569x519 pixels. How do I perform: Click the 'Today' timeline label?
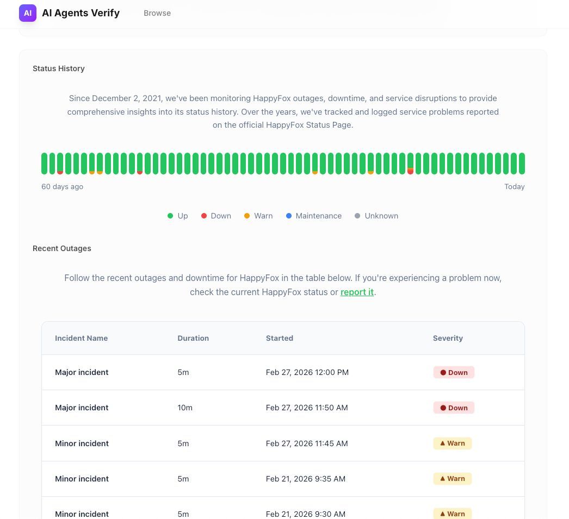click(x=515, y=186)
